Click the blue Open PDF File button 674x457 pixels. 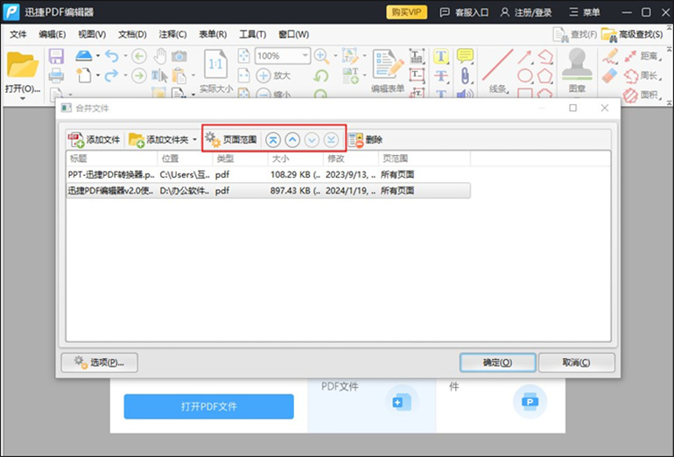click(209, 406)
